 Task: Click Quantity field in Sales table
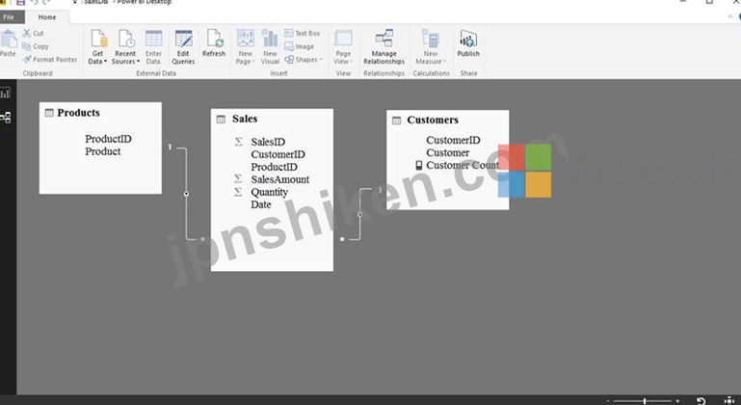click(270, 192)
